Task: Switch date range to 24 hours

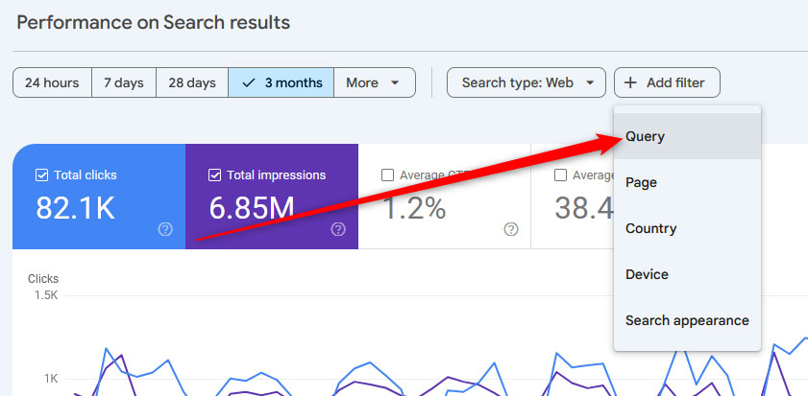Action: click(52, 82)
